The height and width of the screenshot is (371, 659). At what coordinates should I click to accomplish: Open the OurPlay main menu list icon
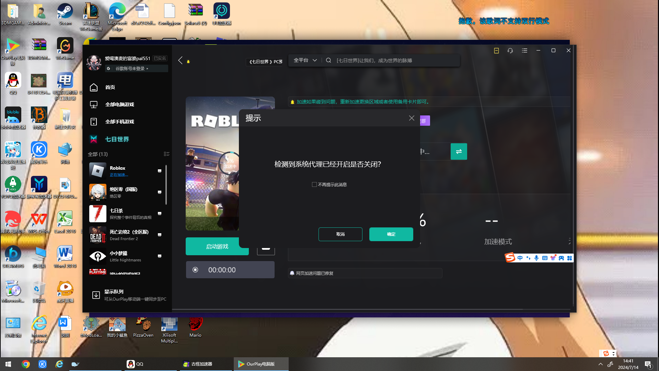(x=524, y=50)
